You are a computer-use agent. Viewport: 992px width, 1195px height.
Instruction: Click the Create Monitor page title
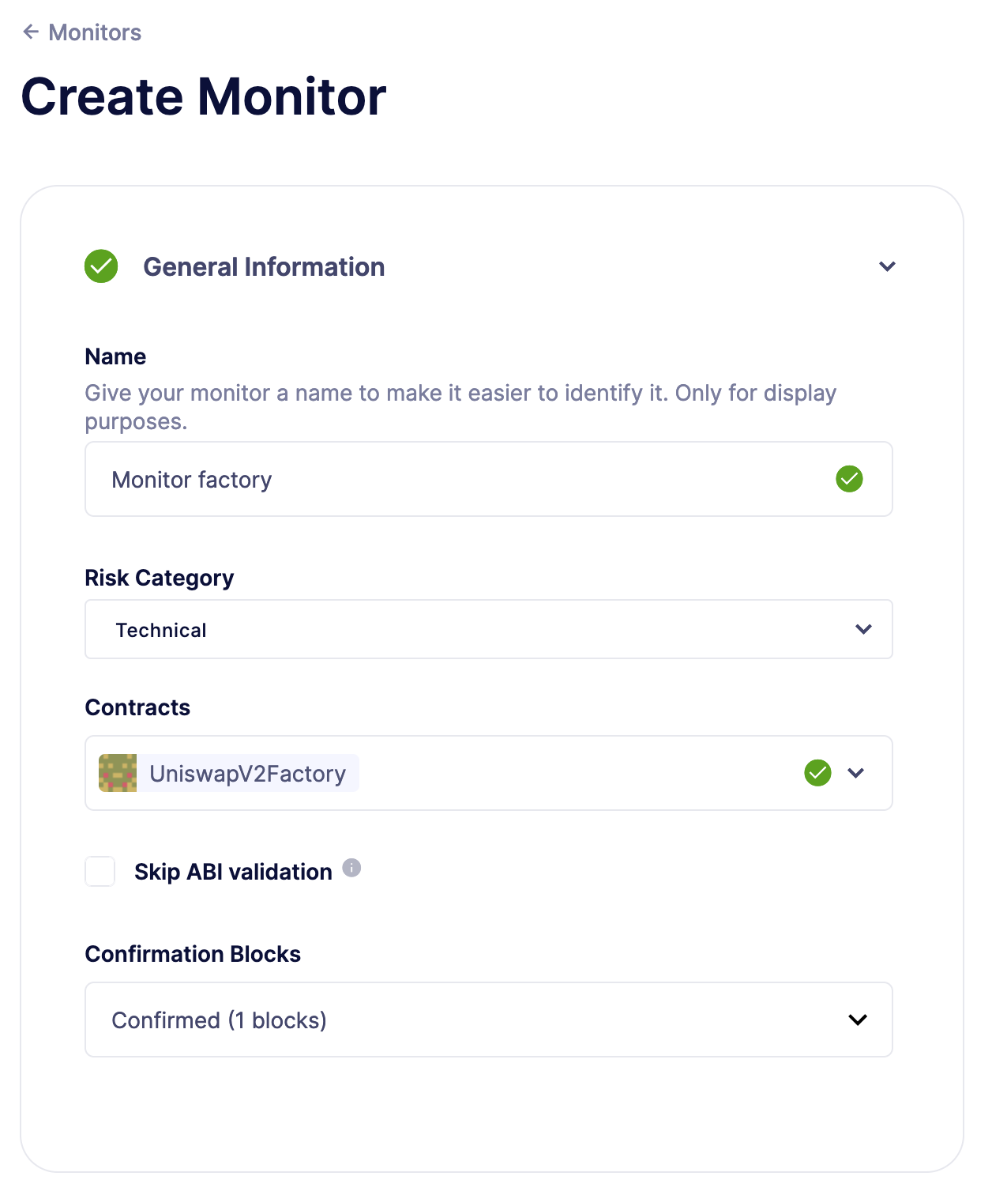204,96
